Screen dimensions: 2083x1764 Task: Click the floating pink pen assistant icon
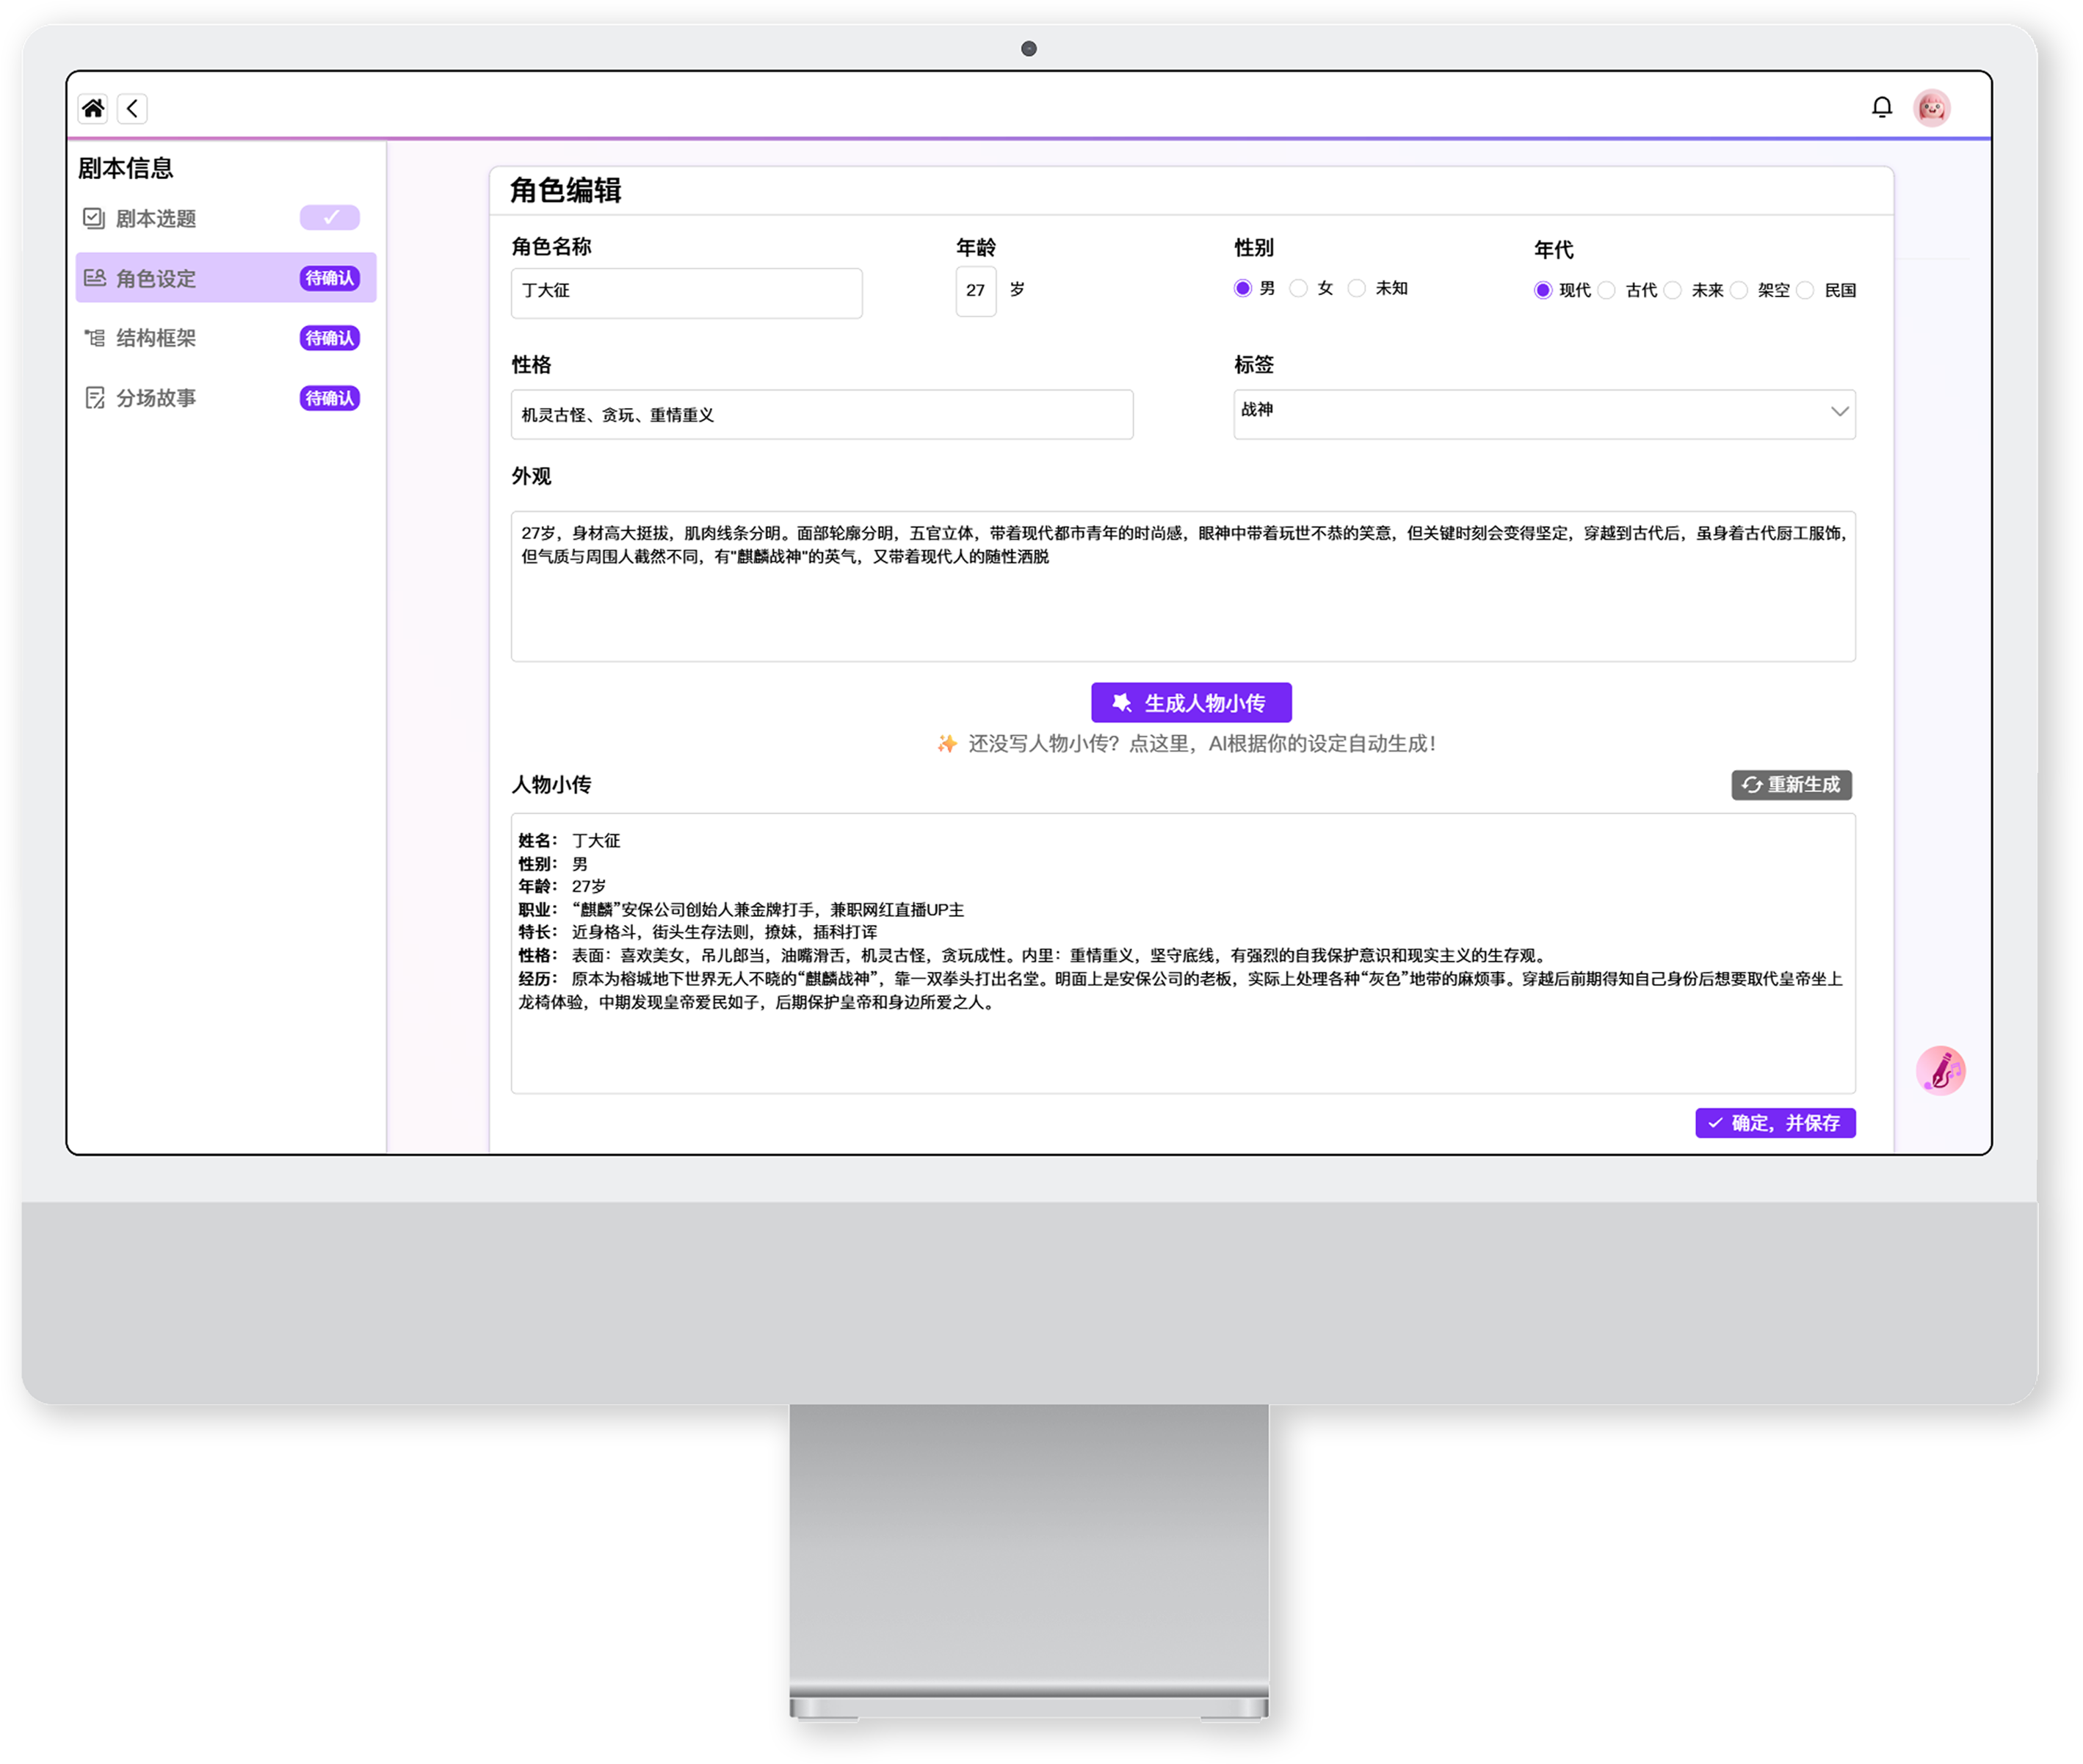[1939, 1070]
